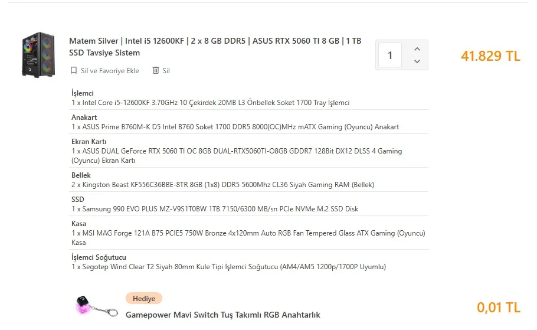
Task: Open the Matem Silver PC case thumbnail
Action: [x=38, y=55]
